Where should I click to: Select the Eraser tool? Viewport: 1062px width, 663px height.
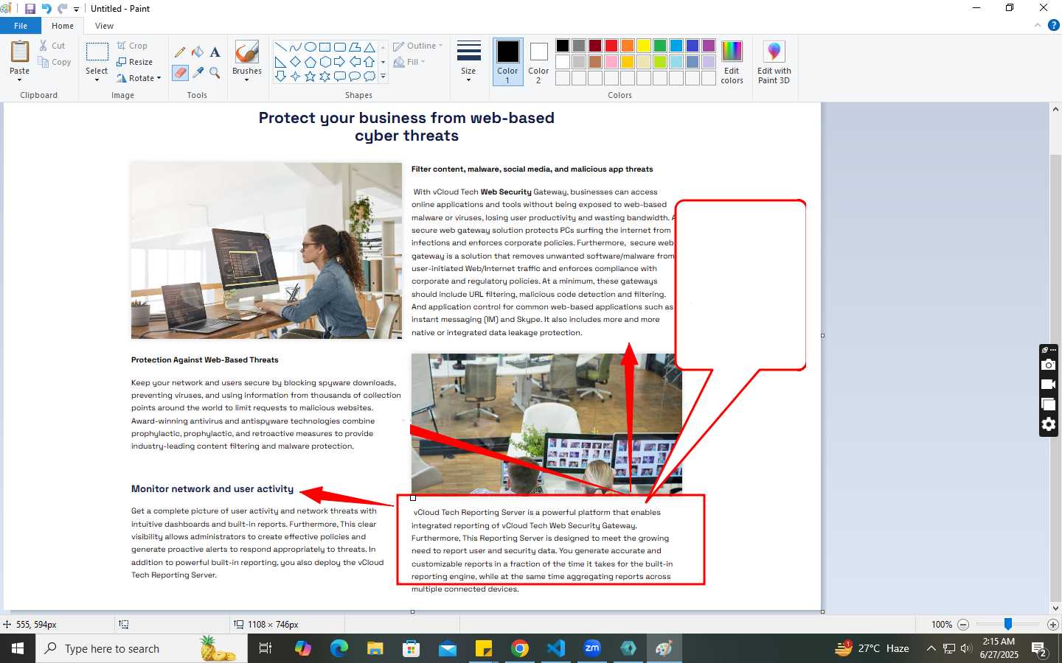tap(180, 73)
